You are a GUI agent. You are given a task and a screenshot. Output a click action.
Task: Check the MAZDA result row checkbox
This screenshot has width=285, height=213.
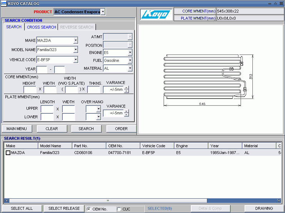pyautogui.click(x=8, y=153)
